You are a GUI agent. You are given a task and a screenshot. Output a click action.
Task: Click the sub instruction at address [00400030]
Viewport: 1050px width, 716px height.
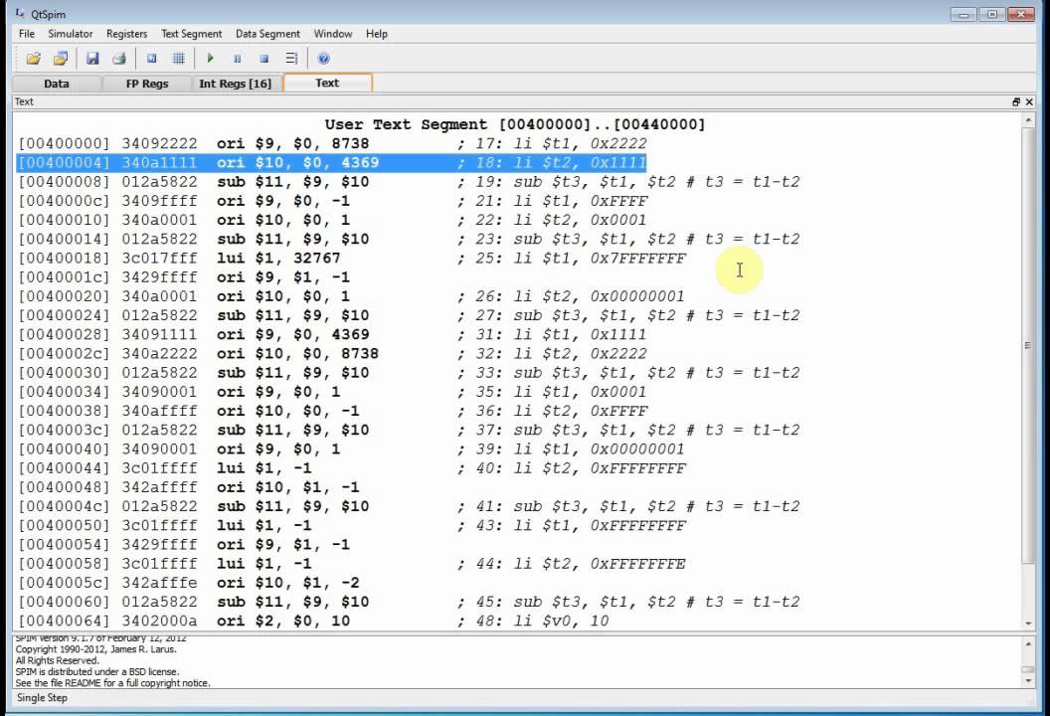(x=409, y=373)
